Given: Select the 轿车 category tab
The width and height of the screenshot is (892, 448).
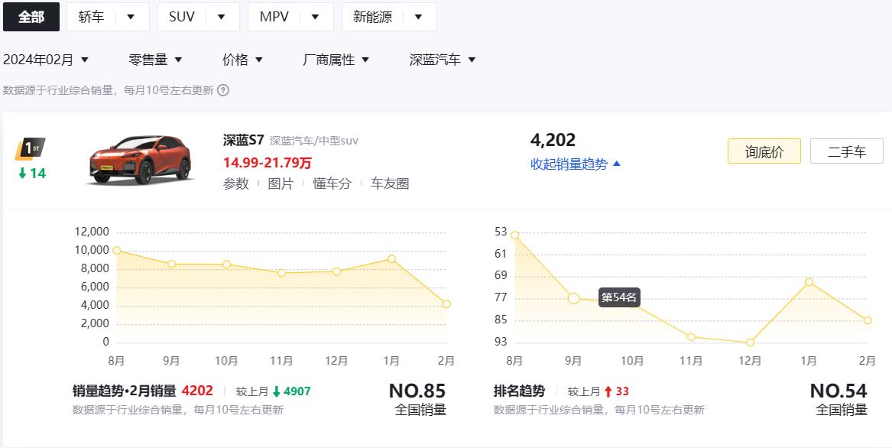Looking at the screenshot, I should [x=91, y=17].
